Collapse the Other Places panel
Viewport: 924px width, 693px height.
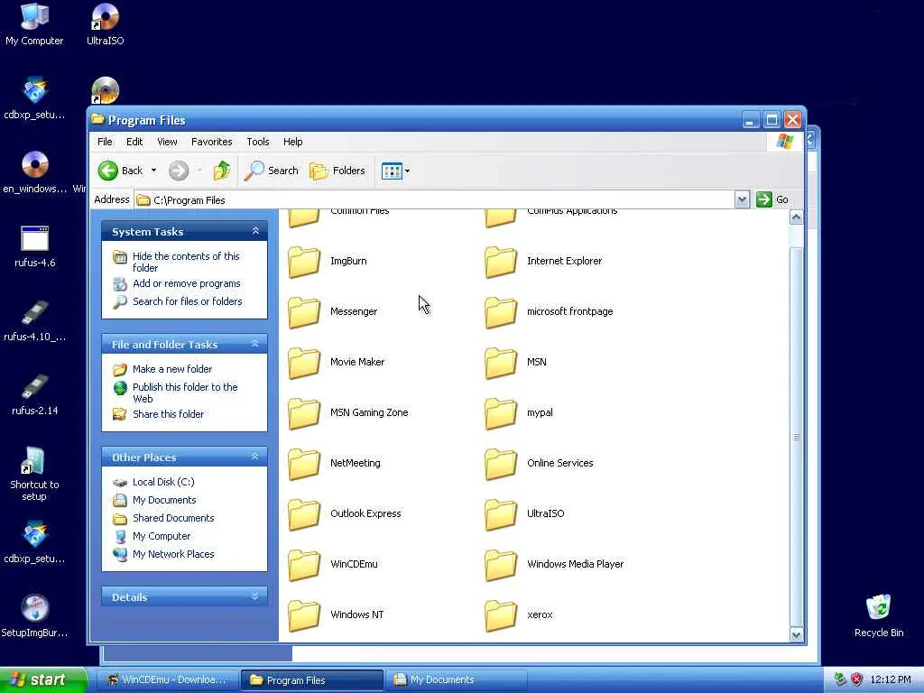pyautogui.click(x=255, y=457)
